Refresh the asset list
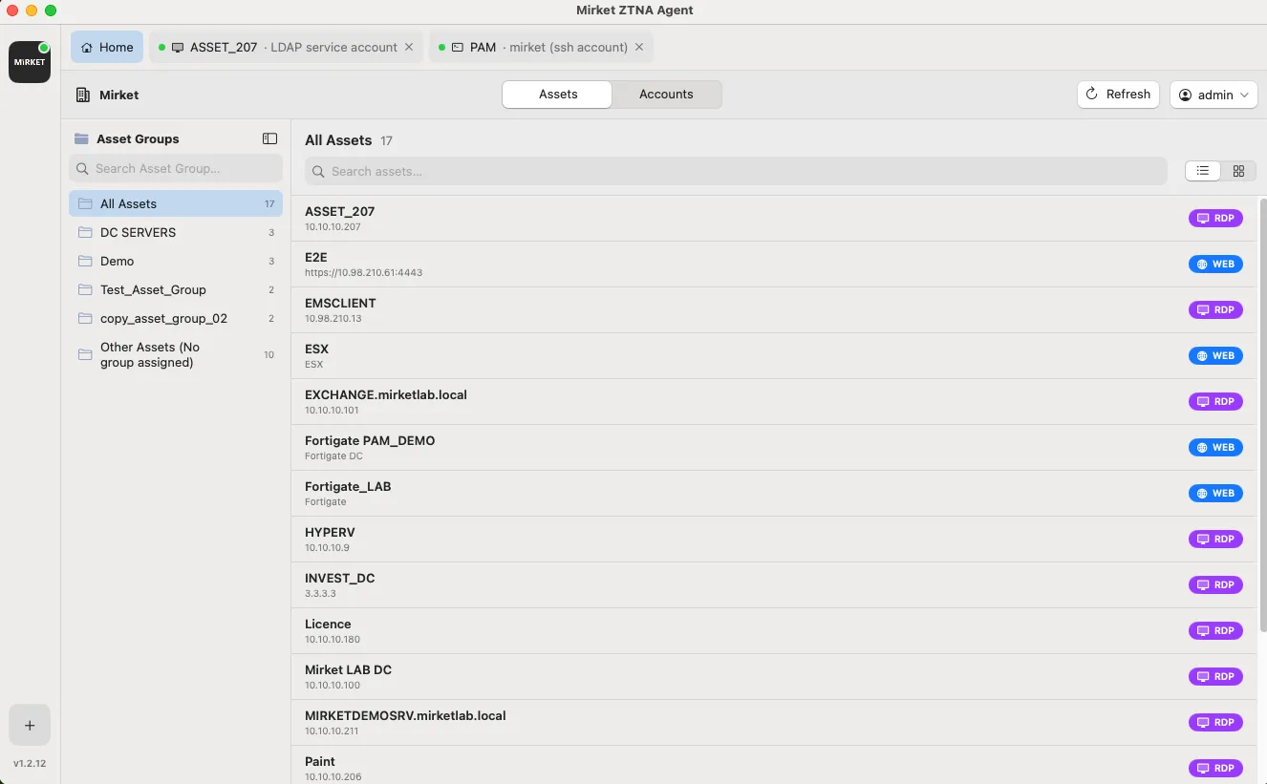 [x=1118, y=95]
